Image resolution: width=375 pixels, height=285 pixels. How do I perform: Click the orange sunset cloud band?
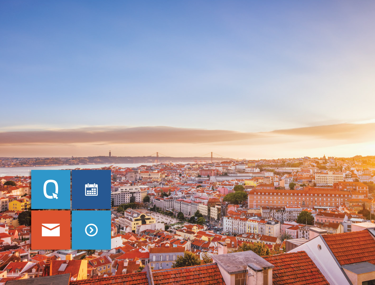coord(132,135)
